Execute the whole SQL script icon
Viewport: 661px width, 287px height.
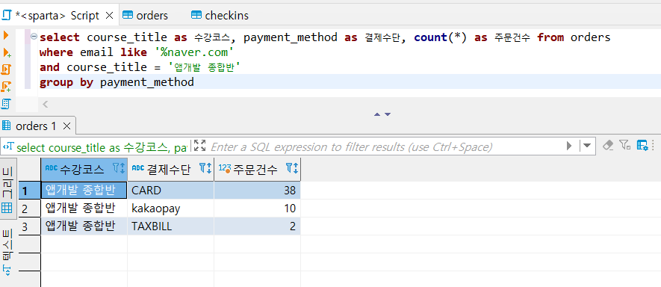[6, 70]
